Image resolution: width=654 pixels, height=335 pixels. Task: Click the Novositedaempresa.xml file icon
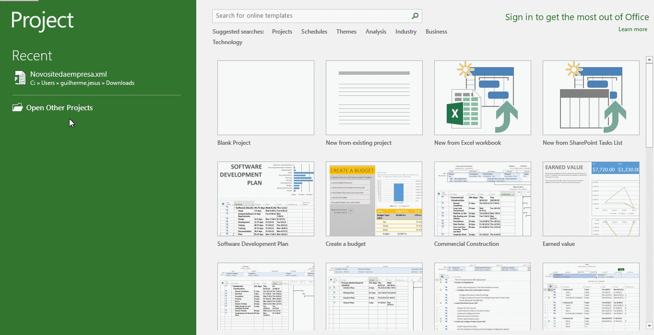(20, 78)
